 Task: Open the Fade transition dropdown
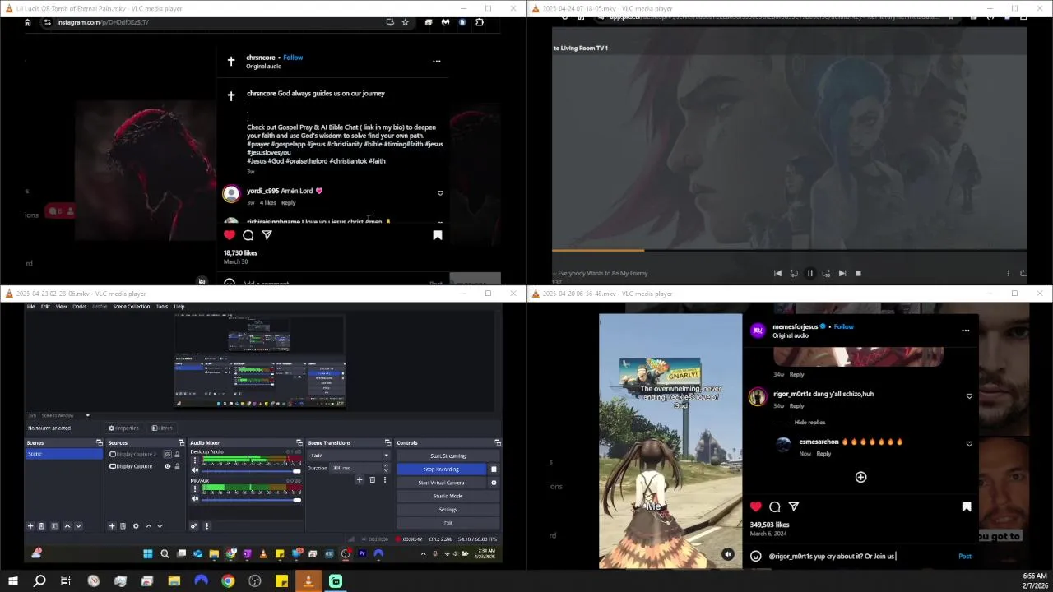[x=348, y=456]
